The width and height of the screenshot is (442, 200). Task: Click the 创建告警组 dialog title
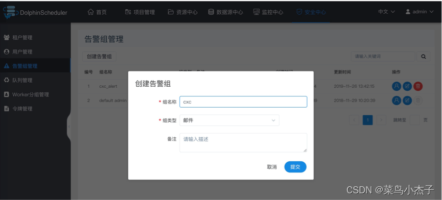click(153, 84)
